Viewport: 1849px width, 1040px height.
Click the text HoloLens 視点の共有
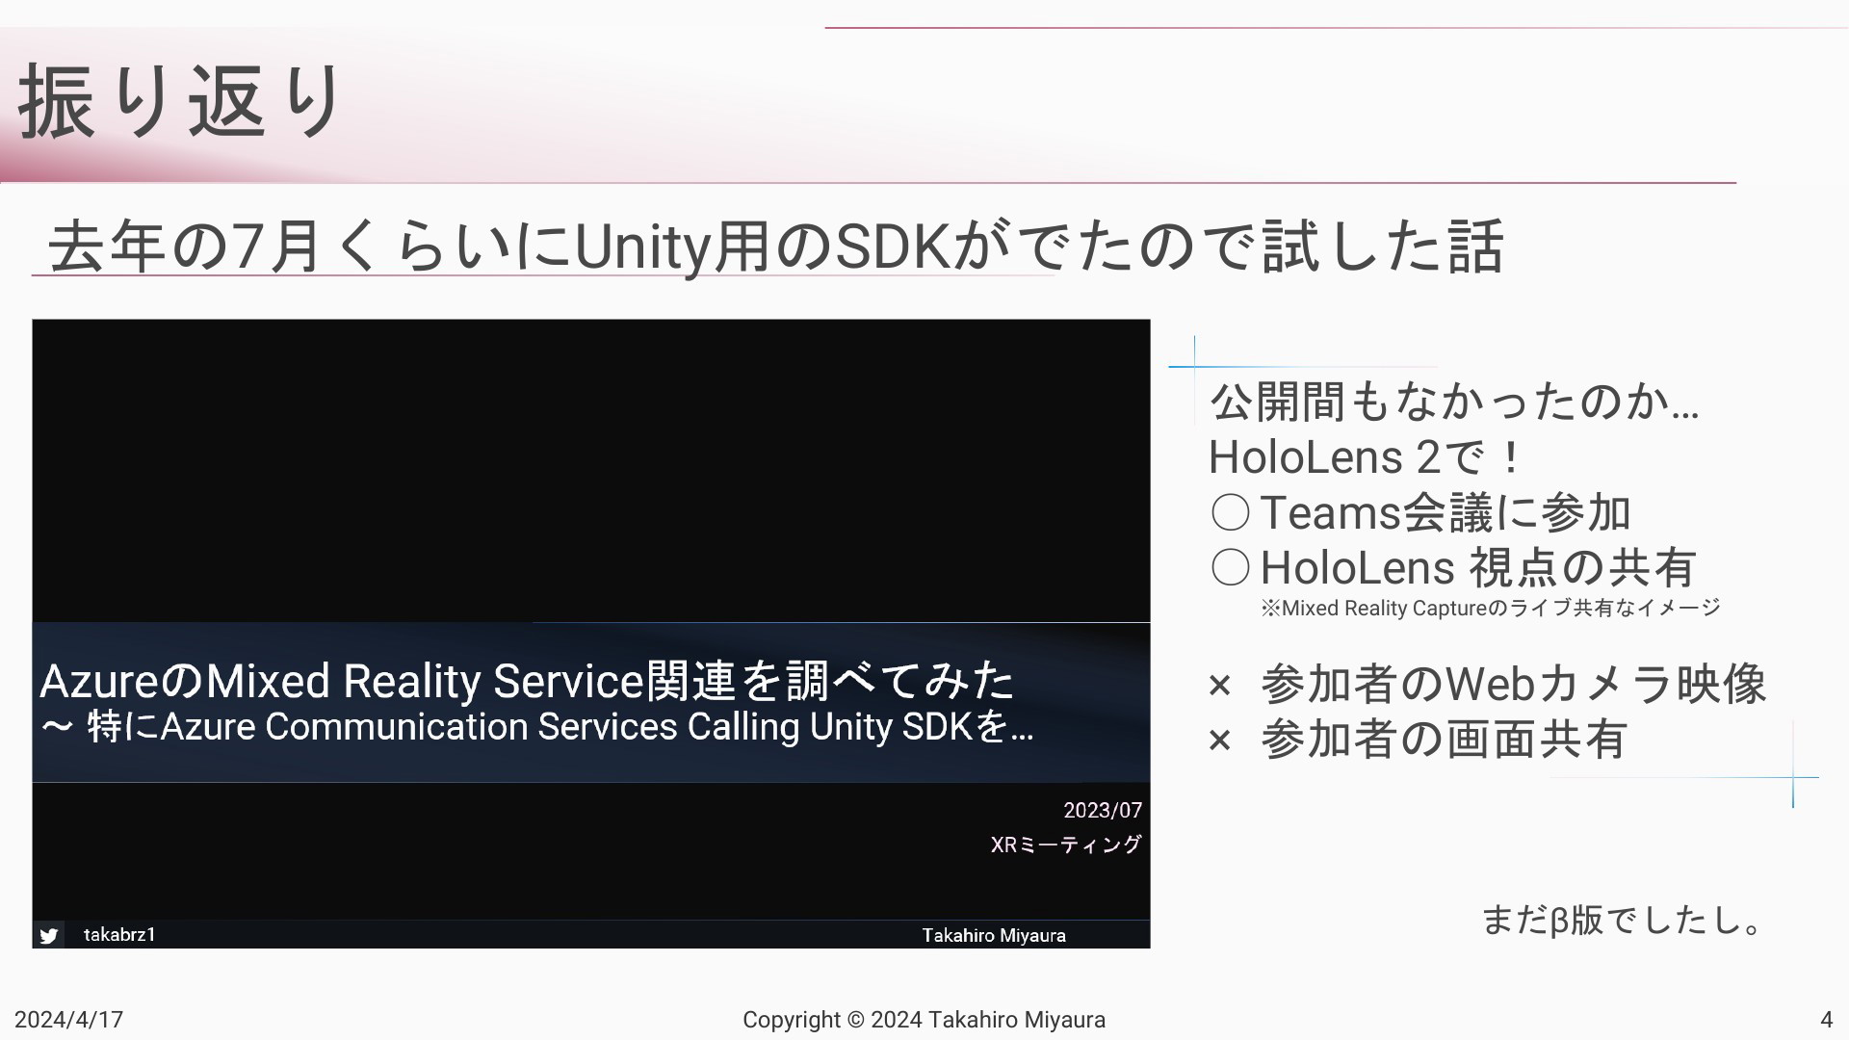[x=1478, y=567]
